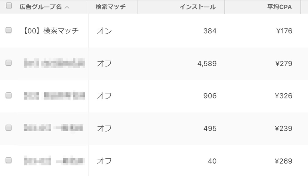Sort by 平均CPA column header
Viewport: 308px width, 176px height.
pos(279,7)
